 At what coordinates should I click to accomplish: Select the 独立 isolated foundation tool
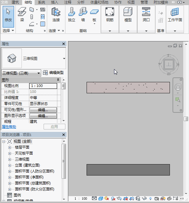pyautogui.click(x=72, y=14)
